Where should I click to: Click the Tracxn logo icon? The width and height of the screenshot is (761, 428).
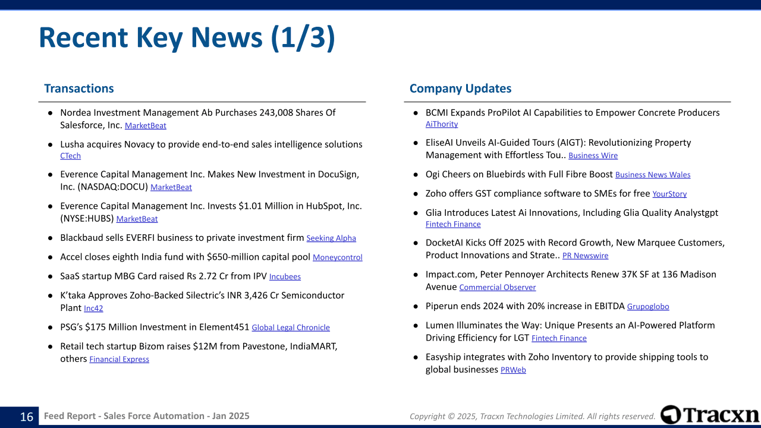click(671, 414)
